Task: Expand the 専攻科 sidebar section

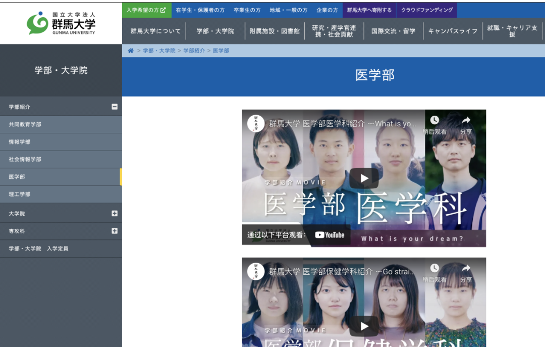Action: pyautogui.click(x=115, y=231)
